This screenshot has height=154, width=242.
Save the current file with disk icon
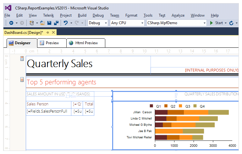[49, 23]
